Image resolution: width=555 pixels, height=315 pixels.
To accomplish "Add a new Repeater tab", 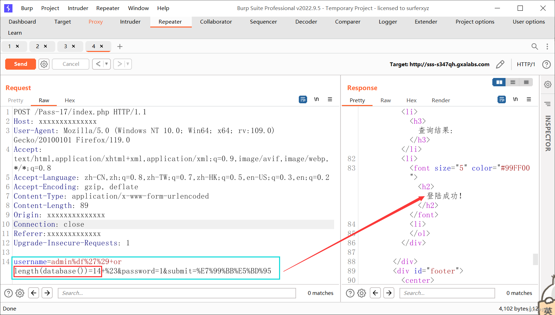I will 120,46.
